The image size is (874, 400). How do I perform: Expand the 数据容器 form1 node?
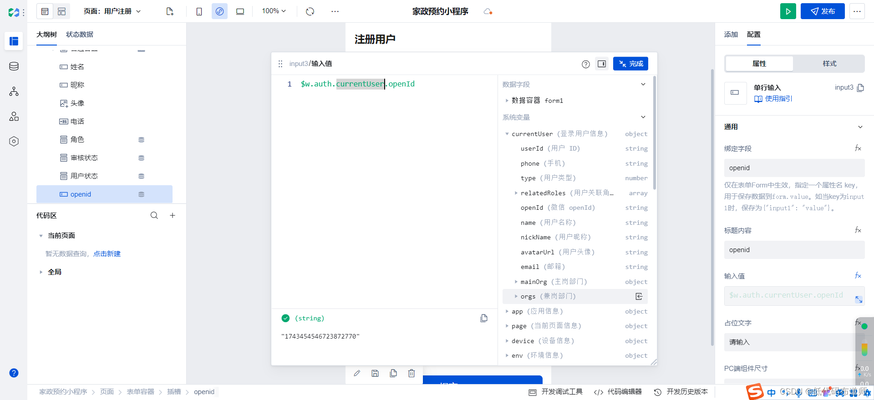507,101
